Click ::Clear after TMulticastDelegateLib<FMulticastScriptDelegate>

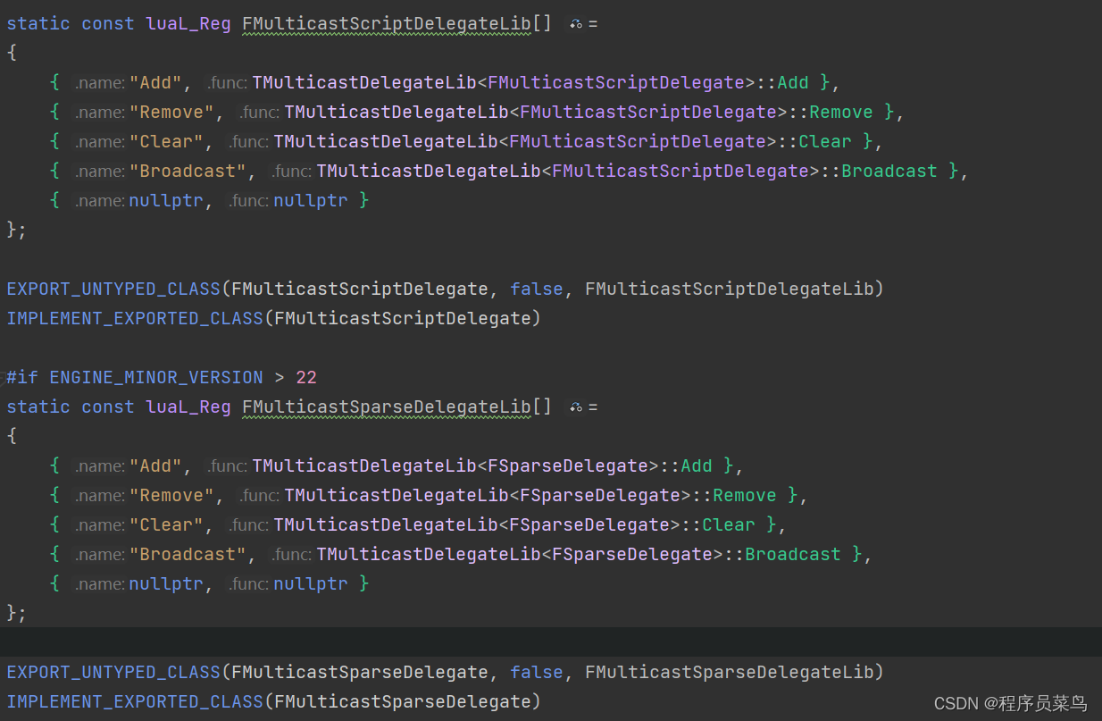point(814,141)
